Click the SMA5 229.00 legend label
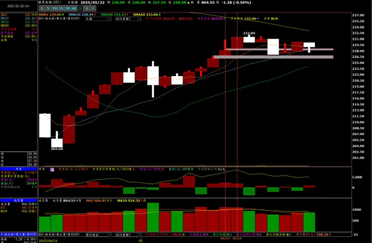This screenshot has height=243, width=372. [51, 15]
